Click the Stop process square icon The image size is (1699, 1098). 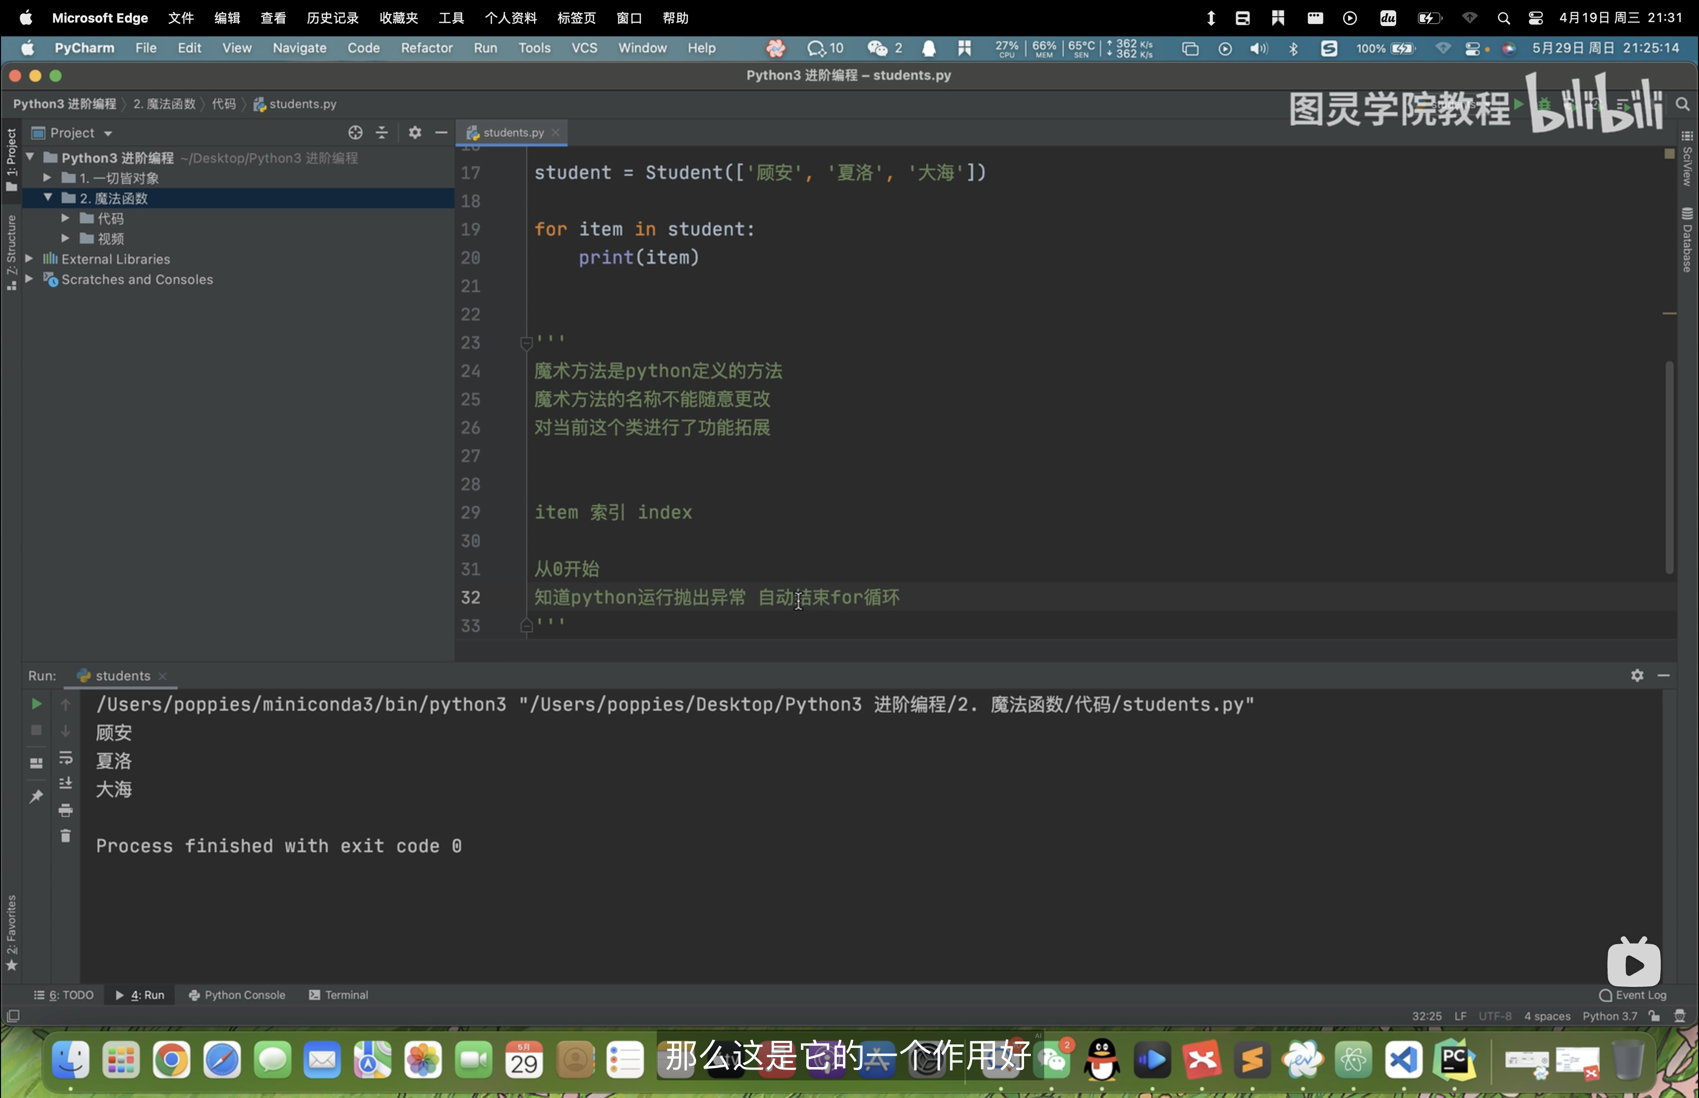click(x=36, y=730)
